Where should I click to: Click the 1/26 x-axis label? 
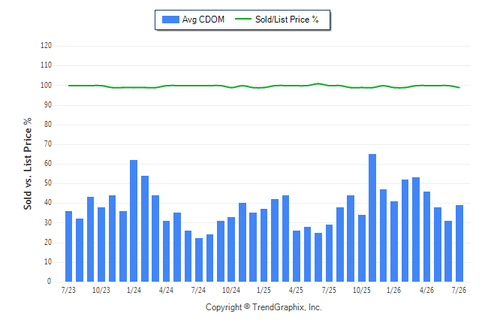(x=393, y=290)
